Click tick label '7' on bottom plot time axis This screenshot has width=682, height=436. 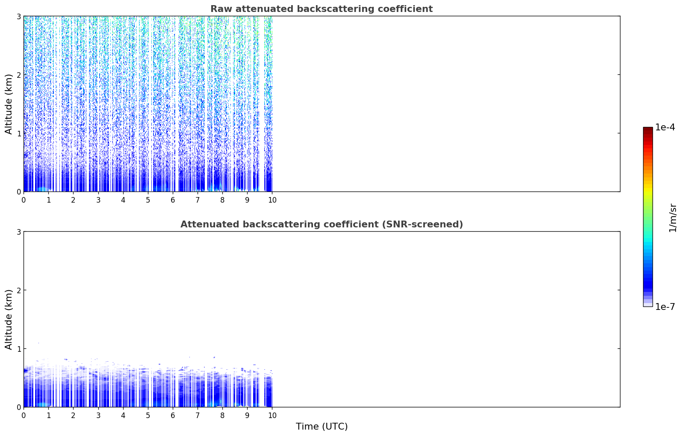(198, 415)
